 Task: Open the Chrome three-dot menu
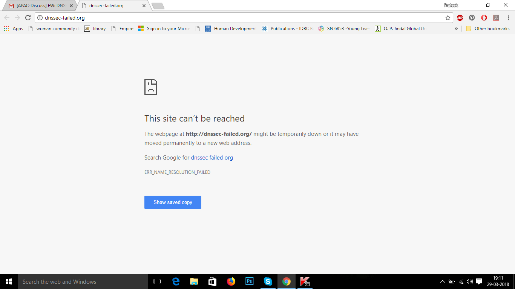(x=508, y=18)
